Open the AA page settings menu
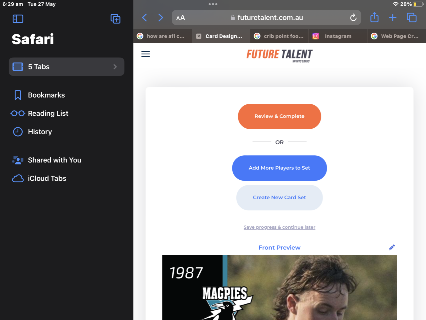The width and height of the screenshot is (426, 320). (x=181, y=18)
